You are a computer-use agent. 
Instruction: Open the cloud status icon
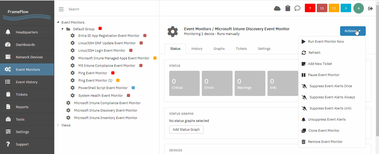[x=277, y=8]
